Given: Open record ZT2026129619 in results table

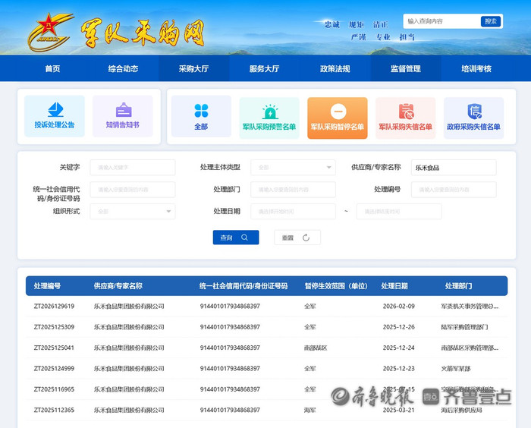Looking at the screenshot, I should pos(55,306).
